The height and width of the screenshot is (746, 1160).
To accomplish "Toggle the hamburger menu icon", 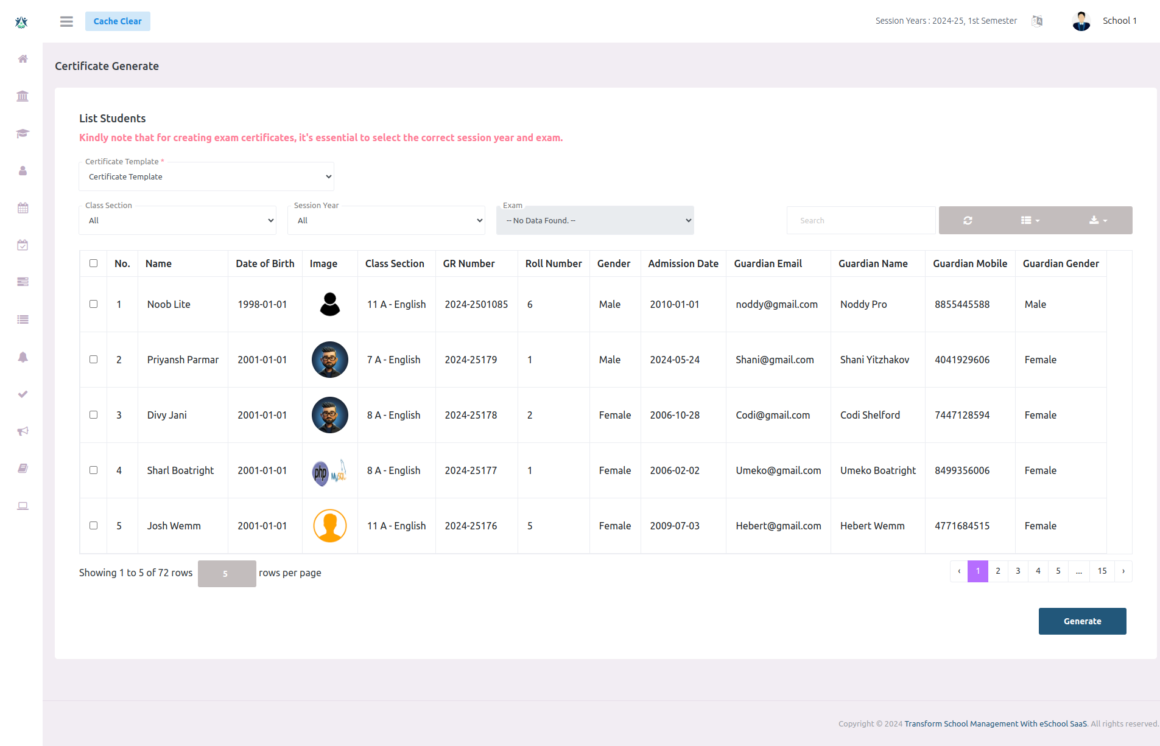I will click(66, 21).
